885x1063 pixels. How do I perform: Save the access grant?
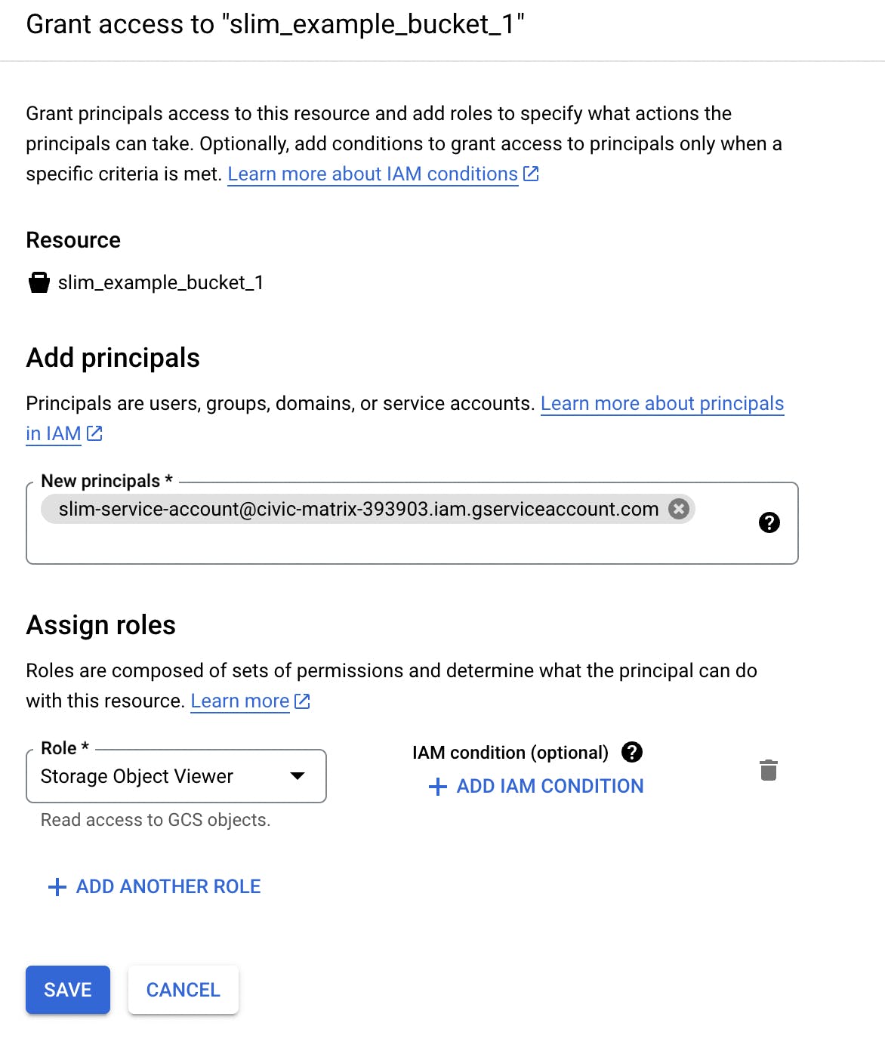click(x=68, y=990)
